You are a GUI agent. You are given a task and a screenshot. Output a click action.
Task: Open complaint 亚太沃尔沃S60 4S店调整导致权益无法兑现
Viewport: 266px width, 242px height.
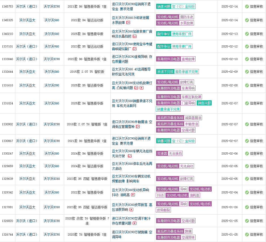(131, 72)
